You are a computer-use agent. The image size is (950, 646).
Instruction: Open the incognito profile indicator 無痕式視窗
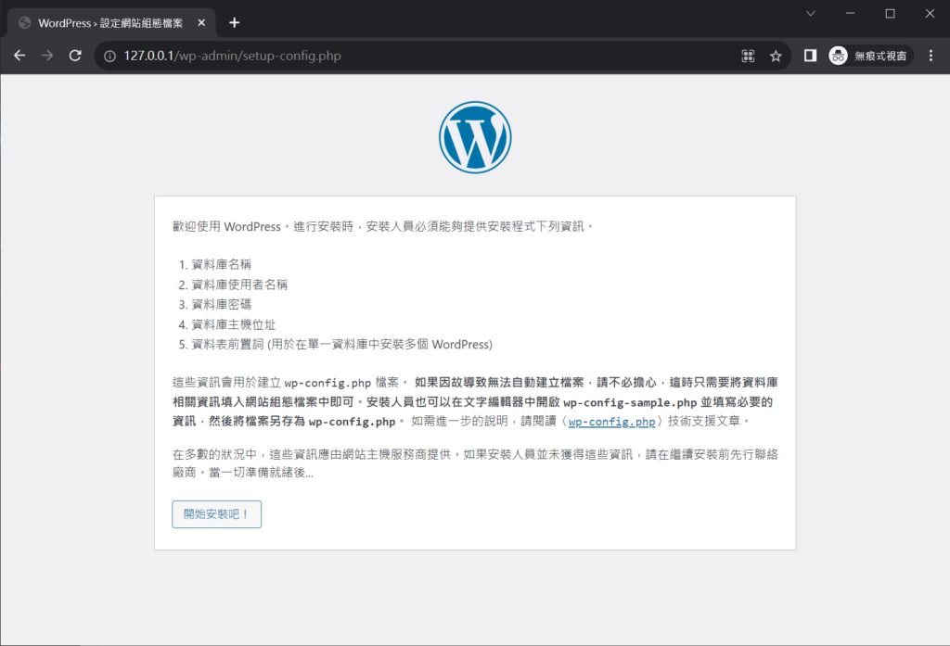[870, 56]
